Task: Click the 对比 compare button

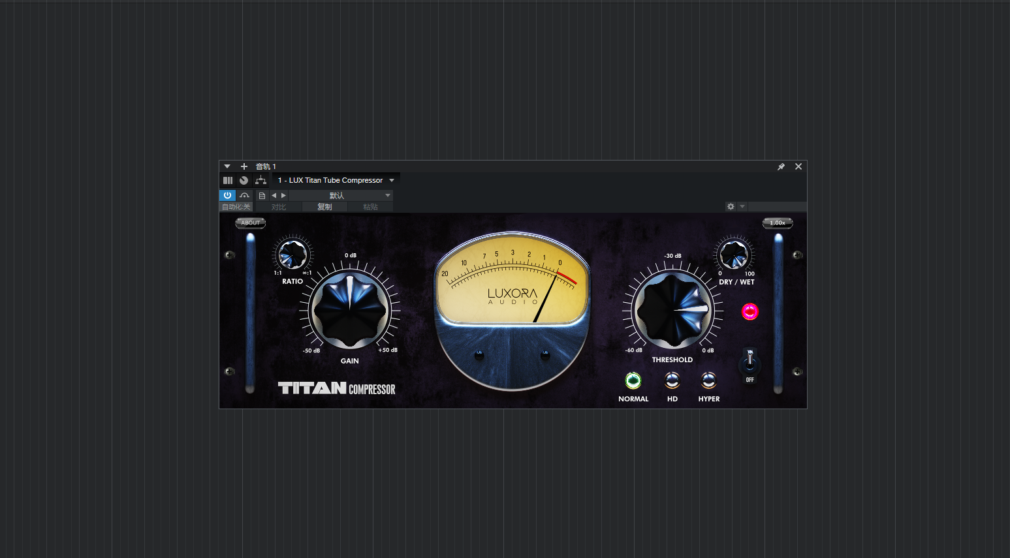Action: [x=279, y=207]
